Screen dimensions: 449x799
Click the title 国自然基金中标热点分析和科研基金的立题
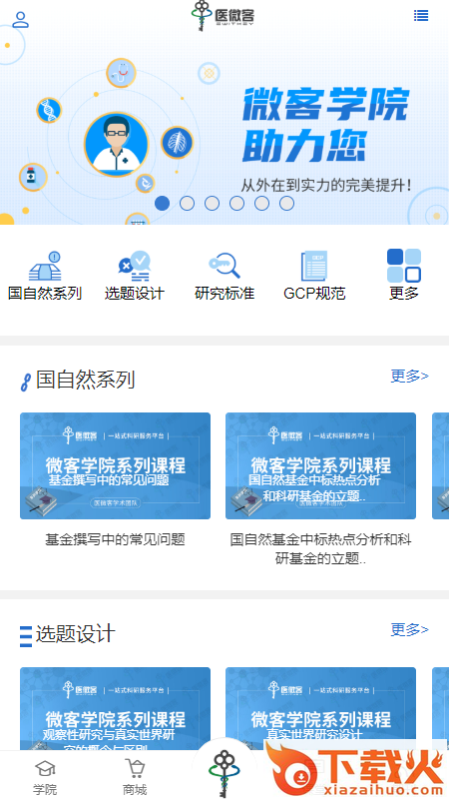(320, 549)
